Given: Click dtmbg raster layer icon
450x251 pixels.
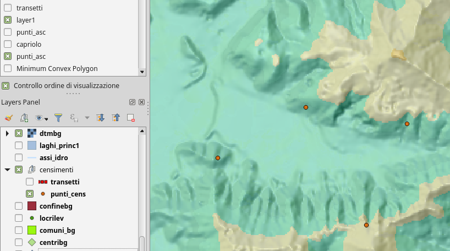Looking at the screenshot, I should tap(32, 134).
